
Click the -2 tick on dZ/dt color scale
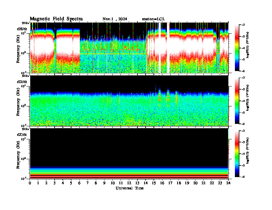point(243,130)
